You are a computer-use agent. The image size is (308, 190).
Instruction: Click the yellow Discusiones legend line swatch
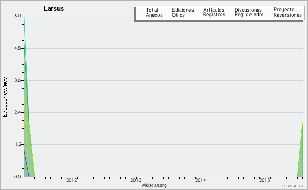[229, 10]
